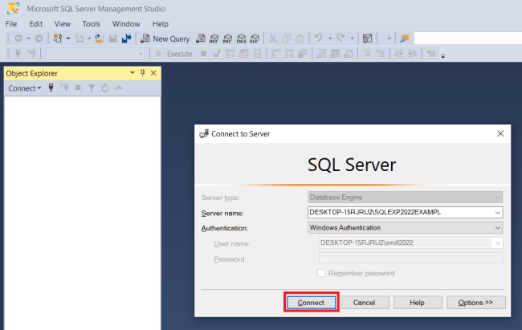
Task: Click the DMX query icon
Action: (x=228, y=39)
